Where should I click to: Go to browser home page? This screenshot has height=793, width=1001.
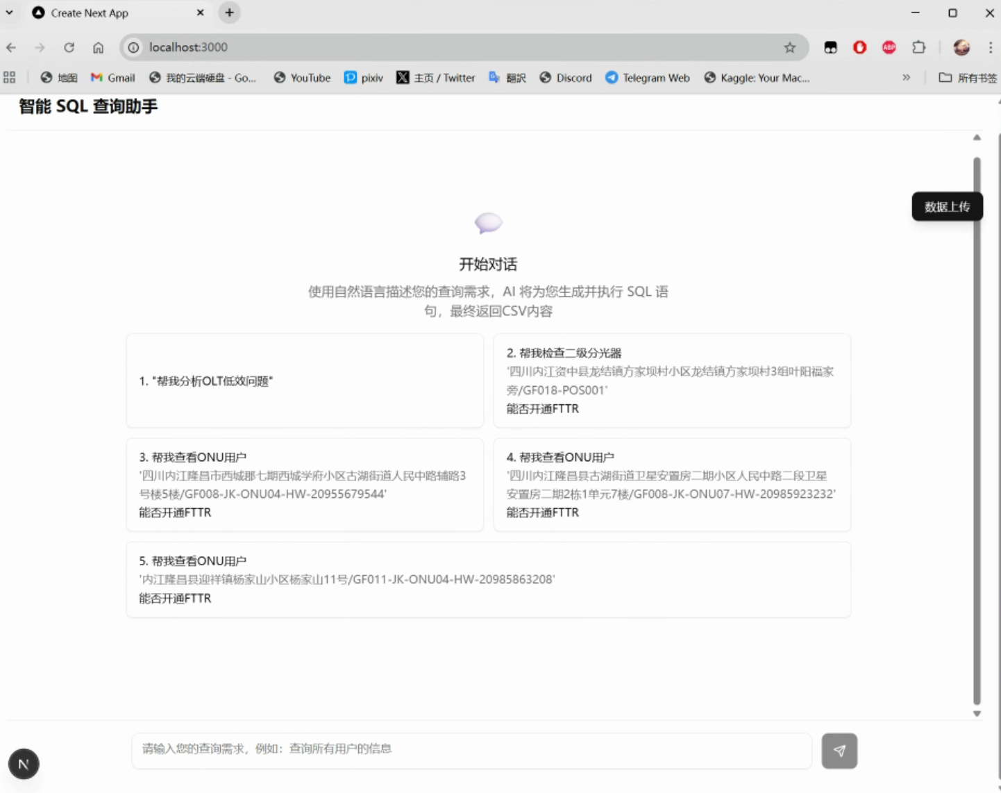98,47
